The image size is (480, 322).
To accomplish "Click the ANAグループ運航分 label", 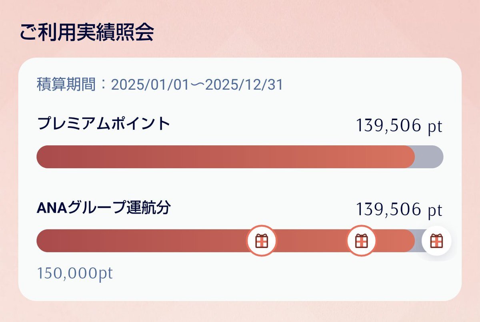I will tap(104, 208).
